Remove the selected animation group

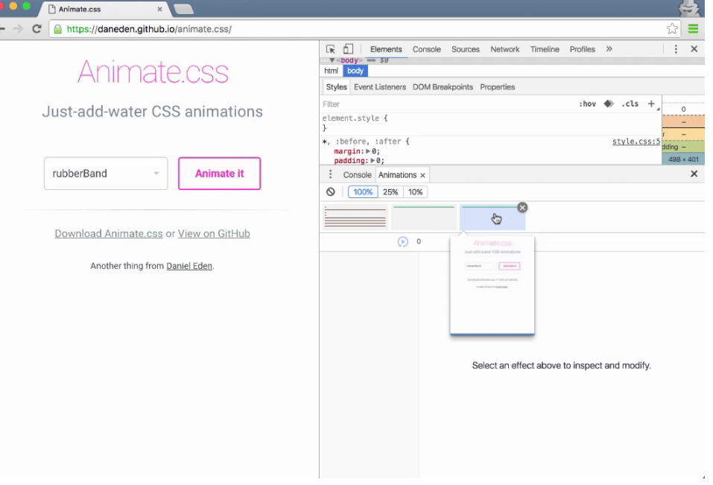pos(522,208)
